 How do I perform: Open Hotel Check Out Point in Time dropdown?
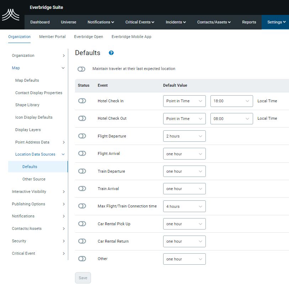[184, 119]
